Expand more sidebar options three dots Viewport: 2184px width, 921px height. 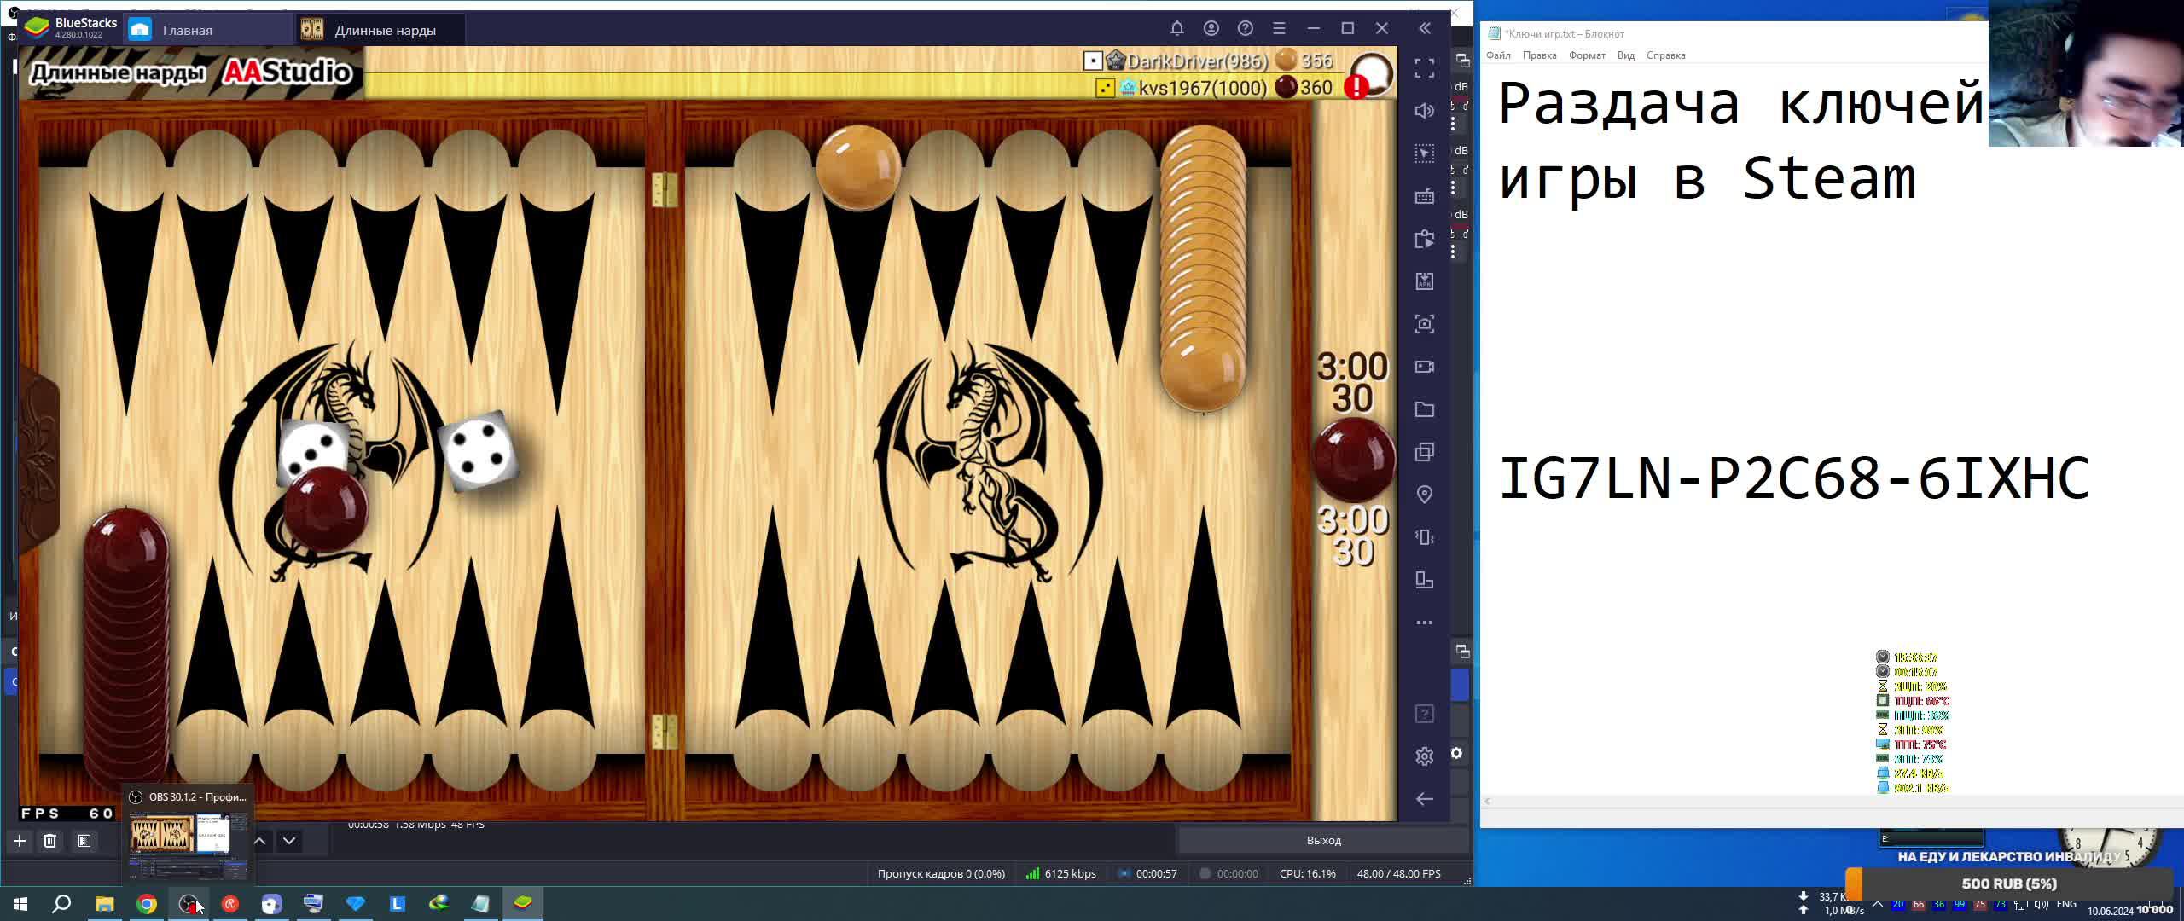[1424, 623]
